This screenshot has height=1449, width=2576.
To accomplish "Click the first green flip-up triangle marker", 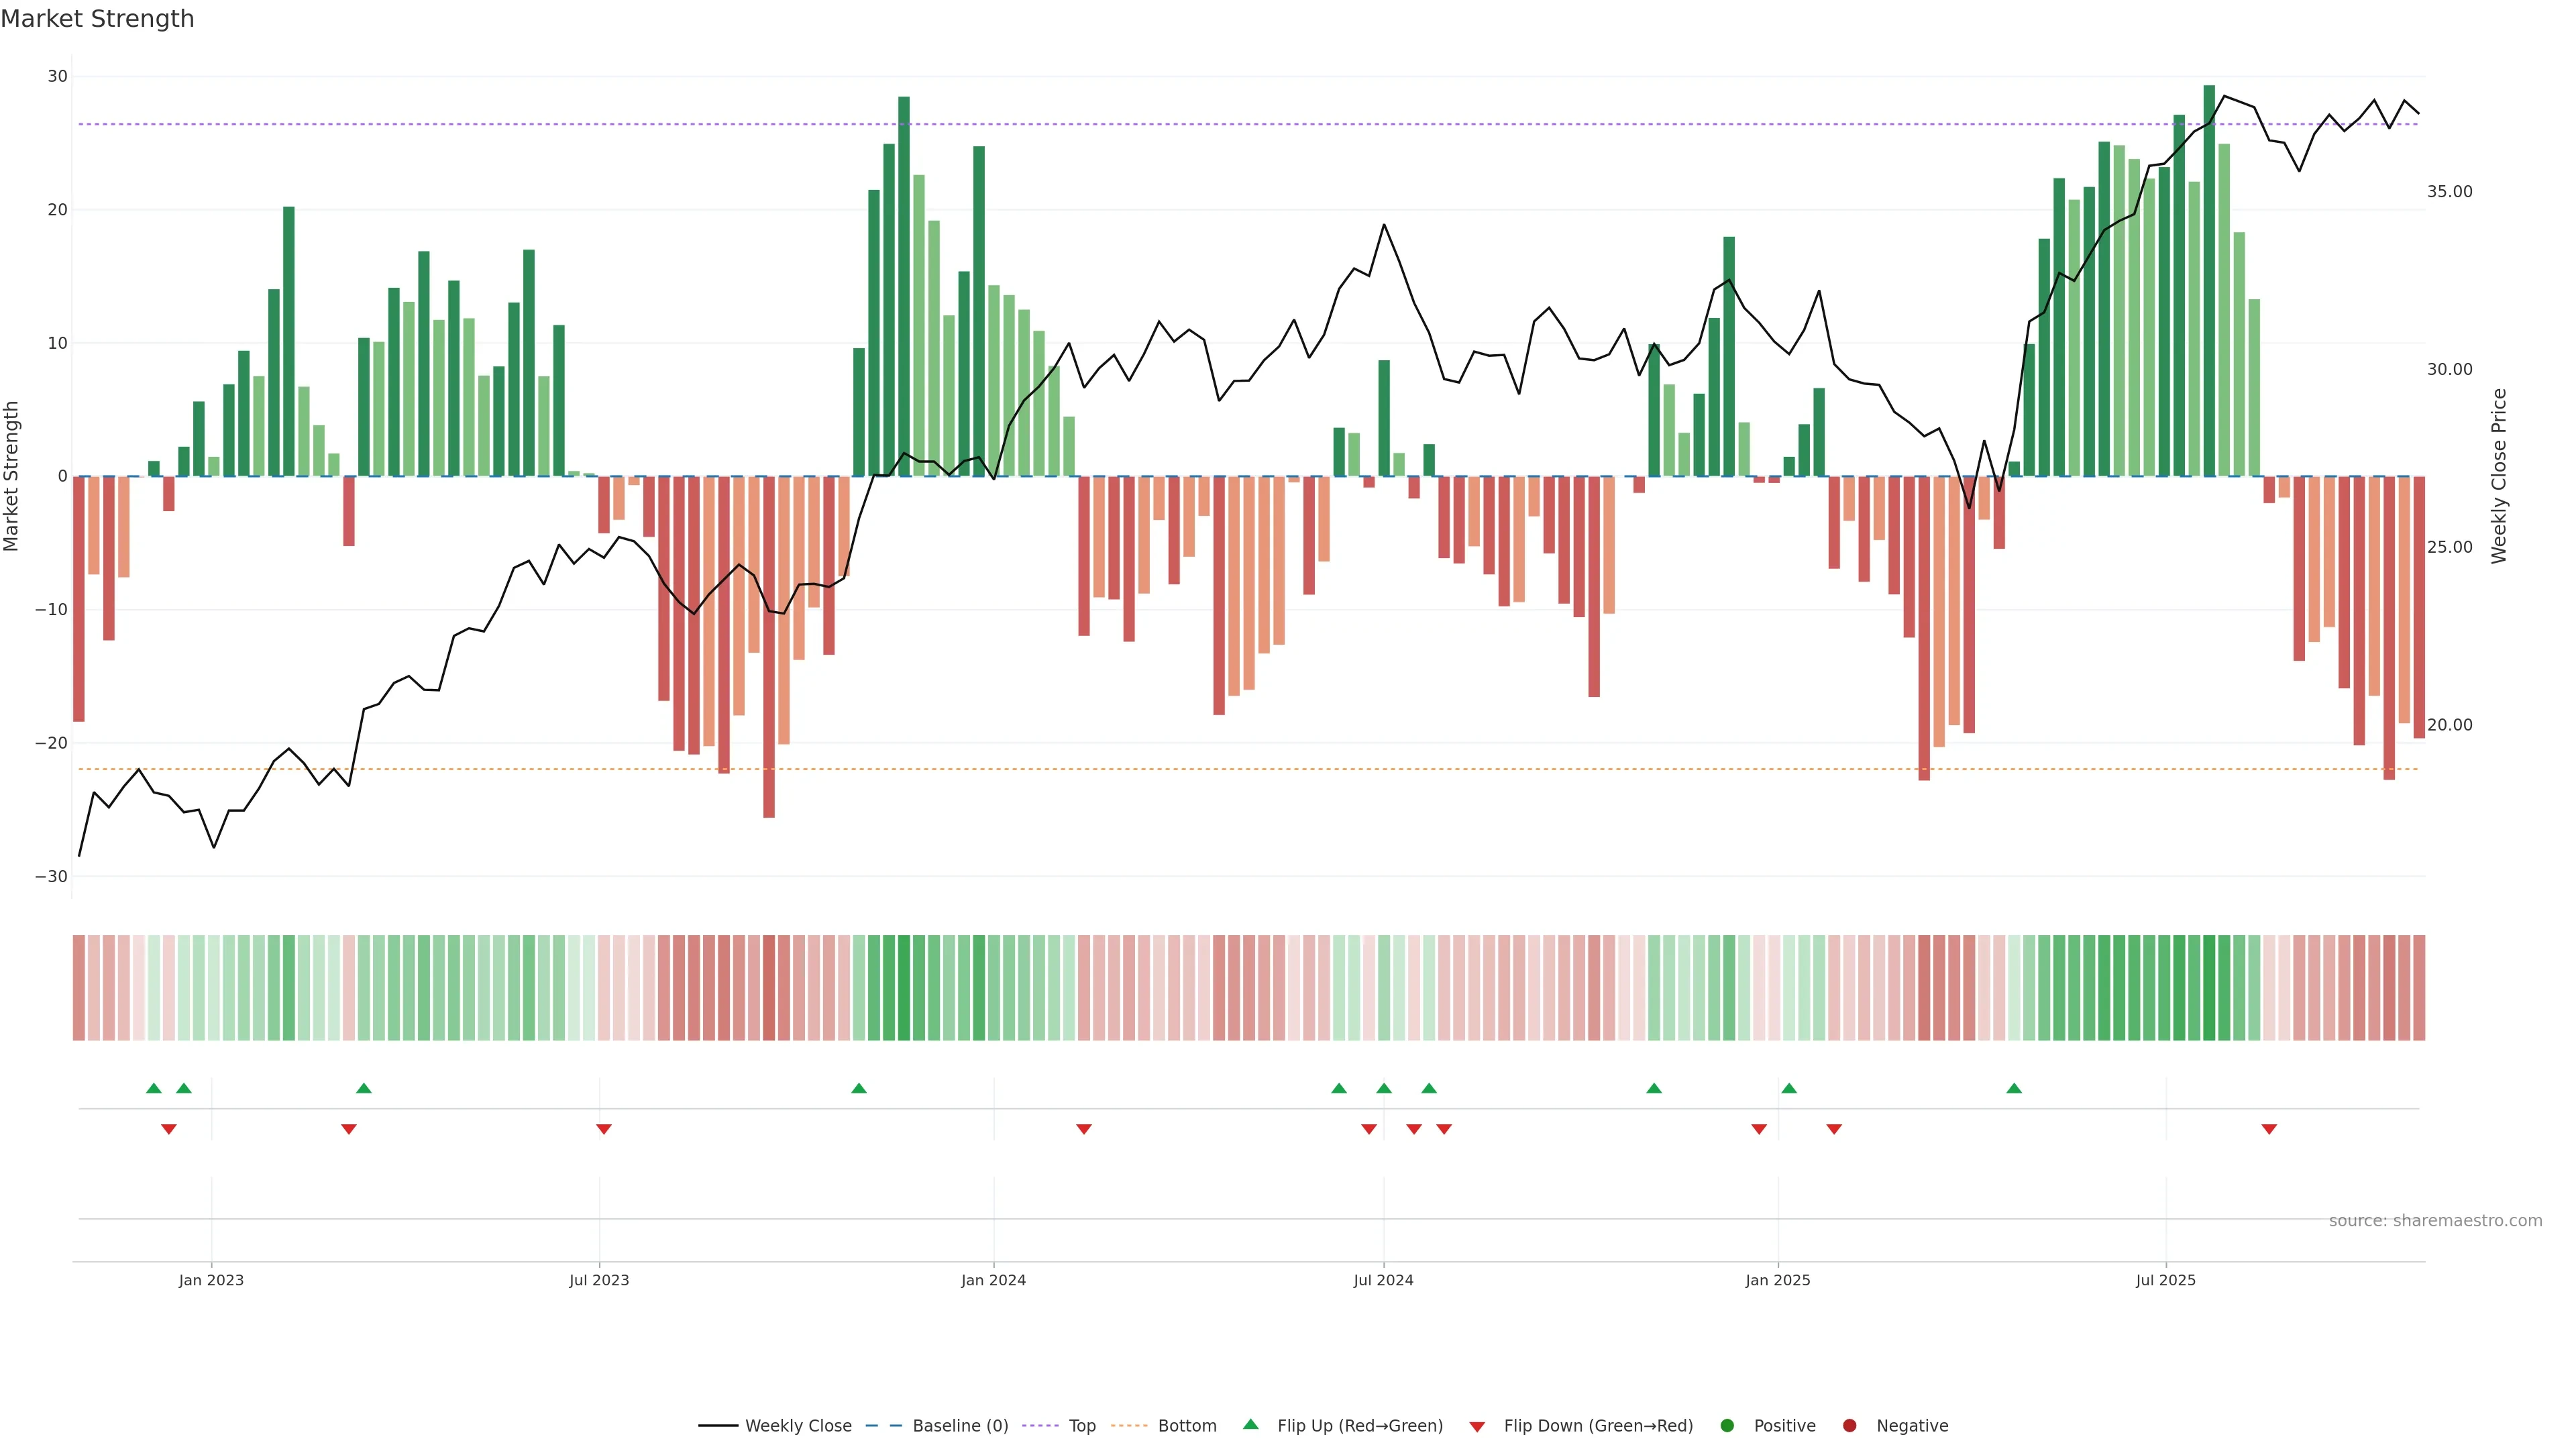I will pyautogui.click(x=153, y=1088).
